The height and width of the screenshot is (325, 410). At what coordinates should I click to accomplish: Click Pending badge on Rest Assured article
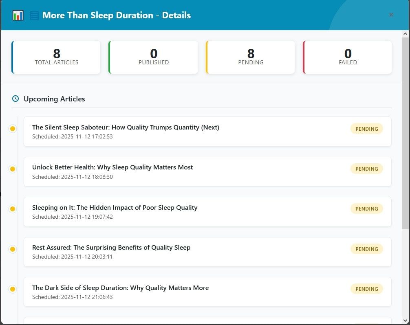(366, 249)
